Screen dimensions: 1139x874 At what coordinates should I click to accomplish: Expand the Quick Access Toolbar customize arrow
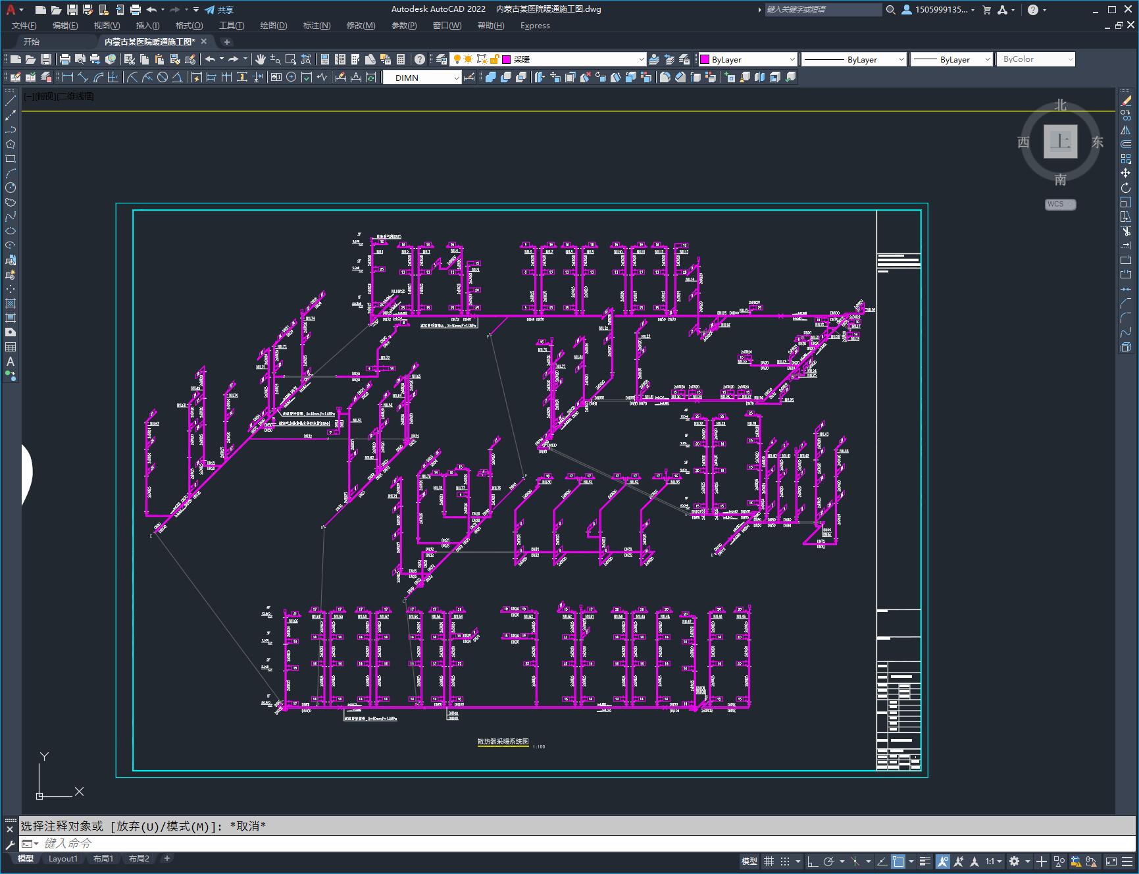coord(196,10)
